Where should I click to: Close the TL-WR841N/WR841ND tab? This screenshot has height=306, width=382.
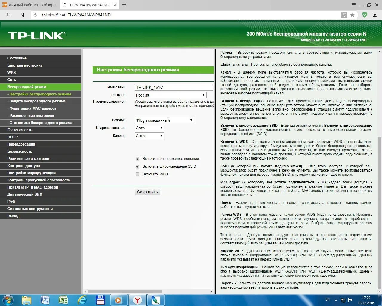(115, 5)
